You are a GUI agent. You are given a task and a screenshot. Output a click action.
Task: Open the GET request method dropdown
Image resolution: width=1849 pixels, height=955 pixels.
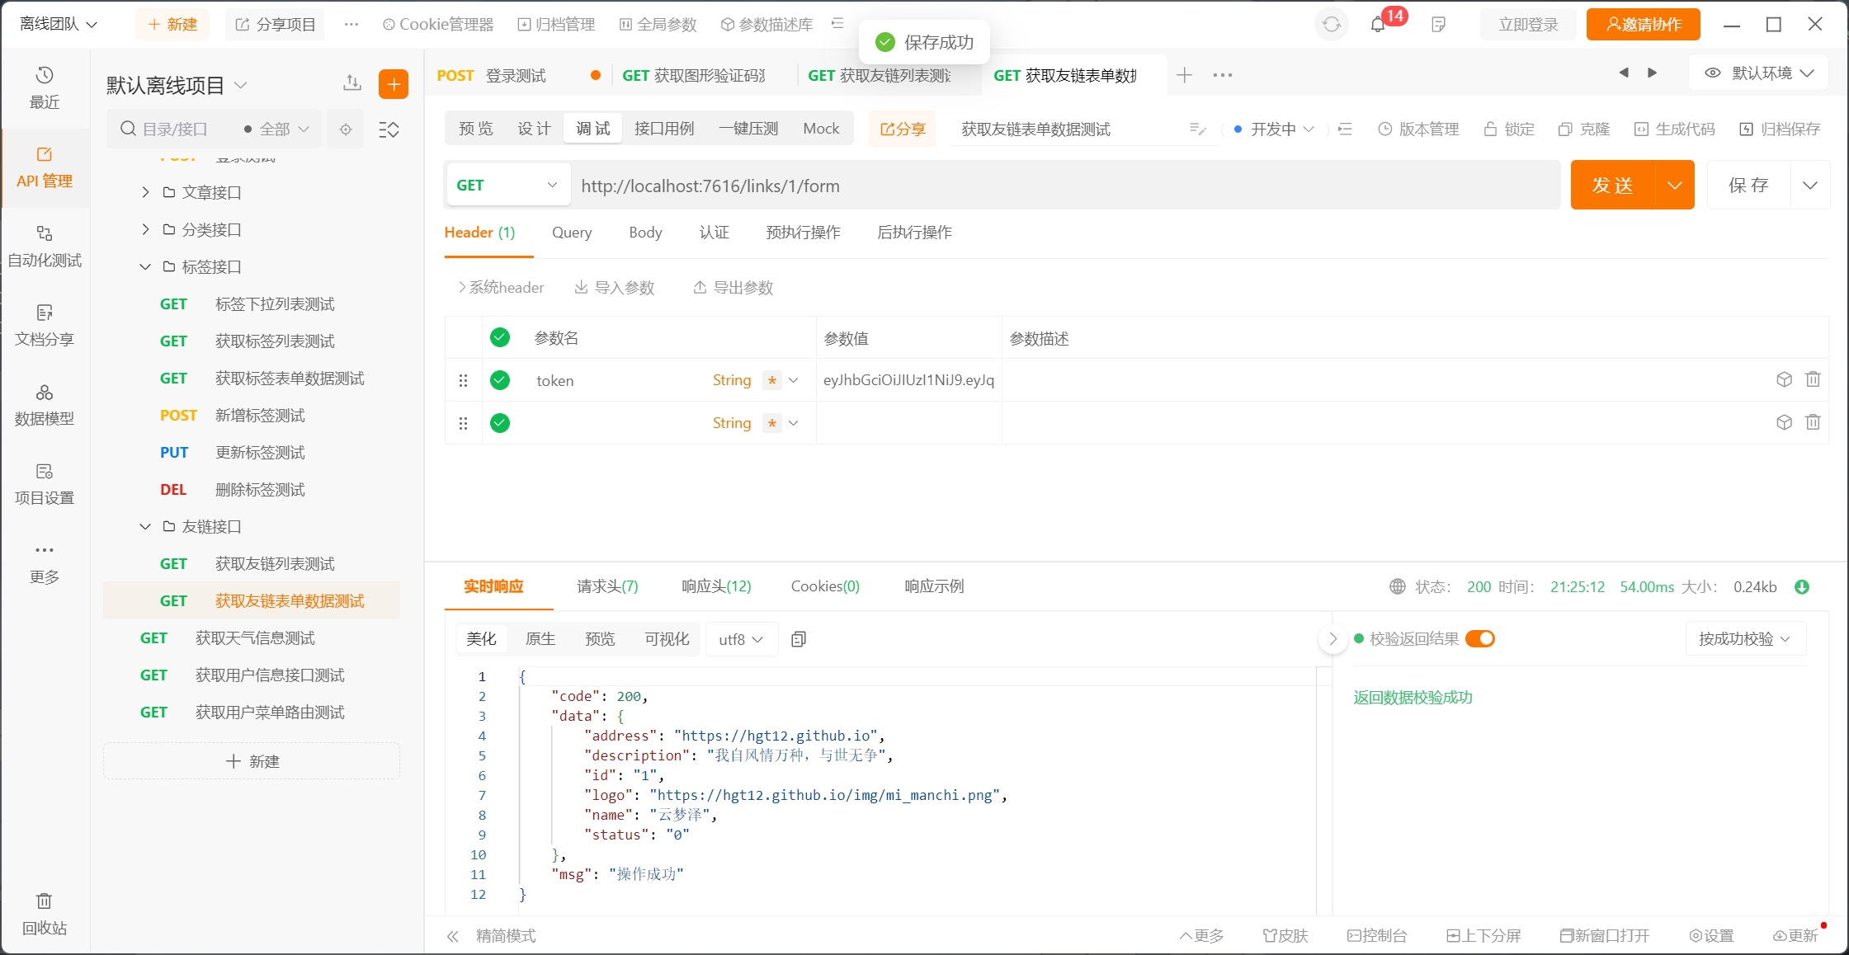click(x=507, y=186)
